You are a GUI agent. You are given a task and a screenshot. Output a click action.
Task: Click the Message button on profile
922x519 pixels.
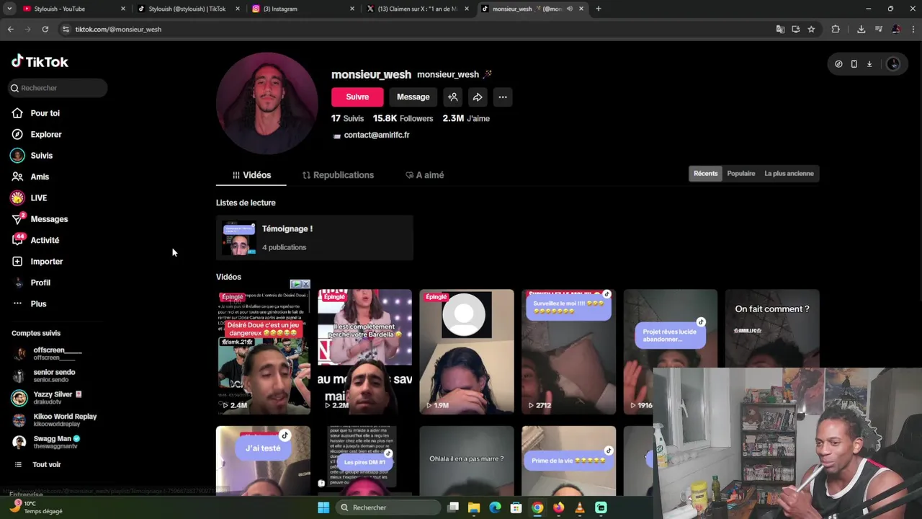413,97
